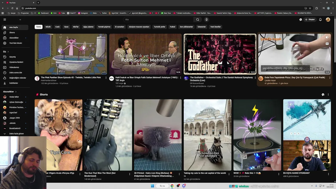
Task: Select the Yemek pişirme filter chip
Action: (x=104, y=27)
